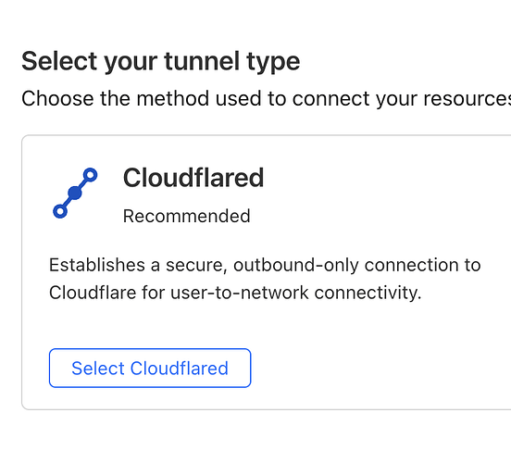
Task: Click the word 'Cloudflare' in description's second line
Action: coord(93,293)
